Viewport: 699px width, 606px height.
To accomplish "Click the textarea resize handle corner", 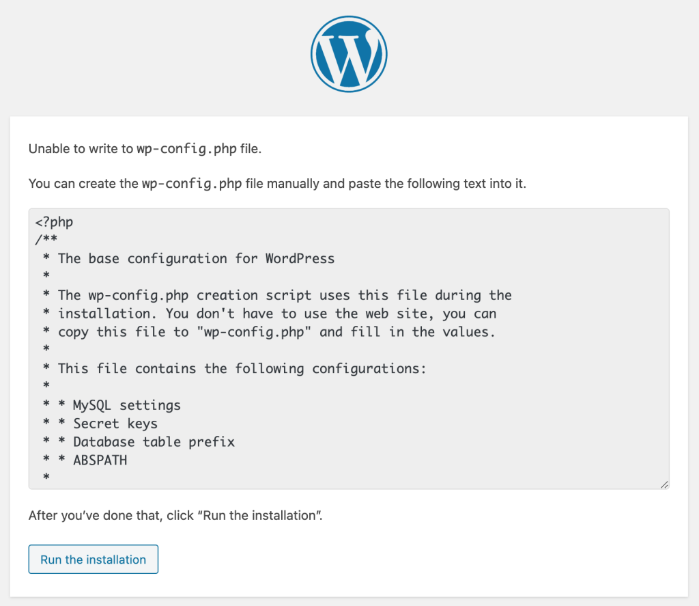I will [x=664, y=484].
